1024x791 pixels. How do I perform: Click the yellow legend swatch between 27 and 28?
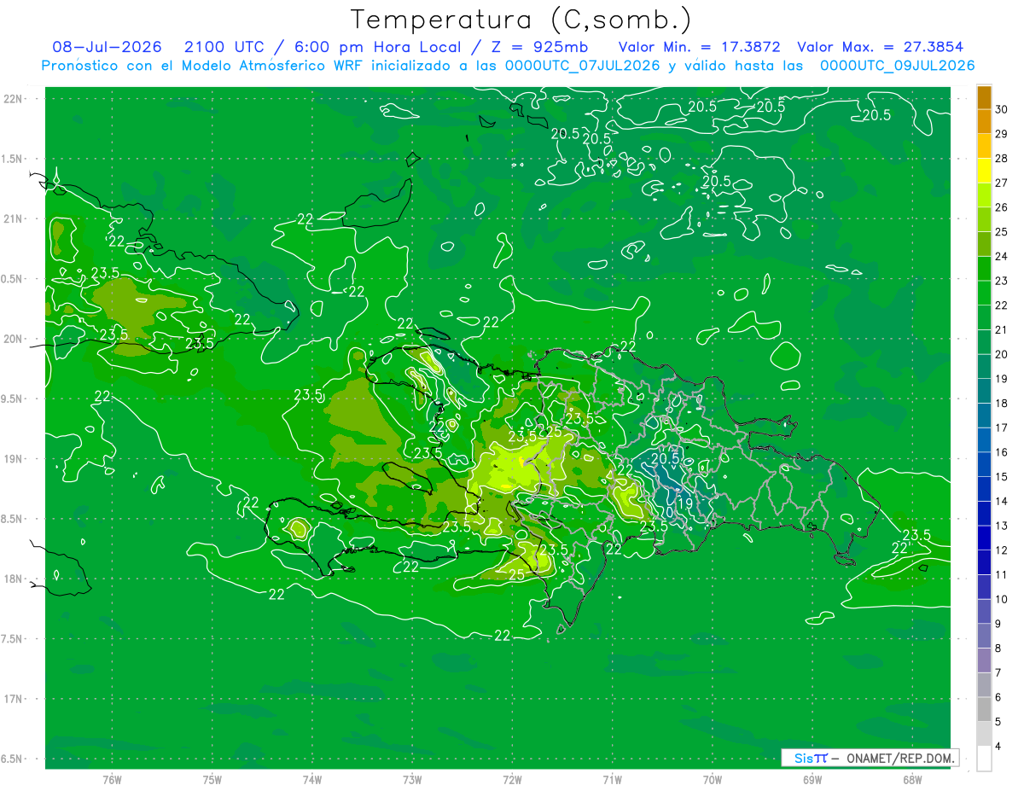point(984,171)
